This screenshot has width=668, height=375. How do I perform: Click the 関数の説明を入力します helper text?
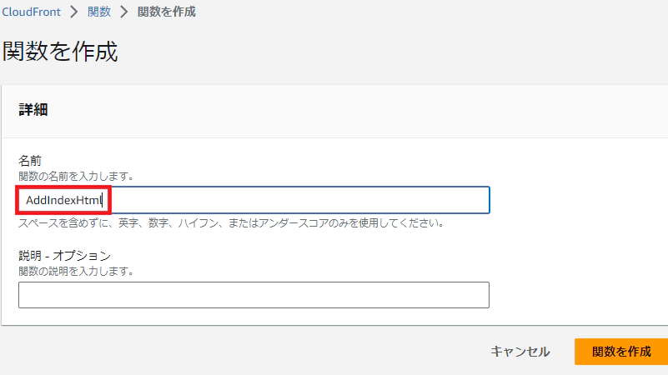(76, 272)
